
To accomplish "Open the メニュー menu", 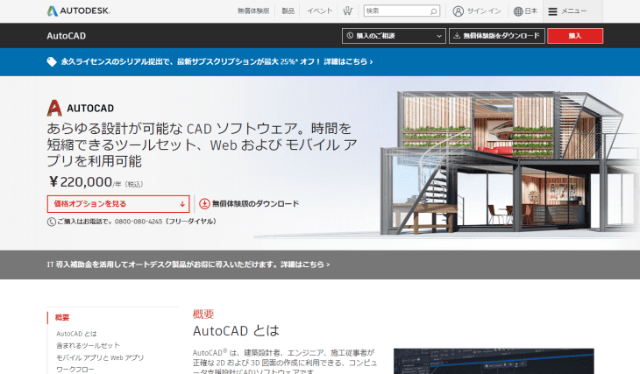I will click(x=573, y=11).
